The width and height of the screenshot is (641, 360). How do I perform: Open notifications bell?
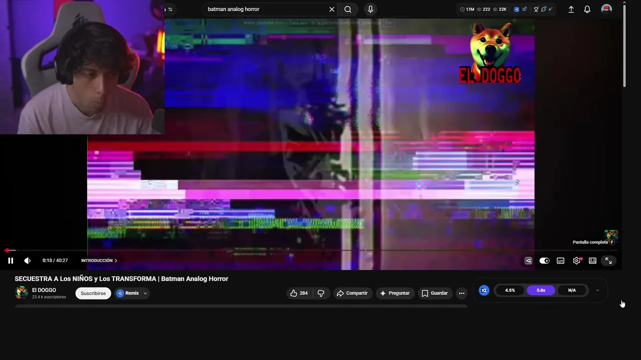587,9
